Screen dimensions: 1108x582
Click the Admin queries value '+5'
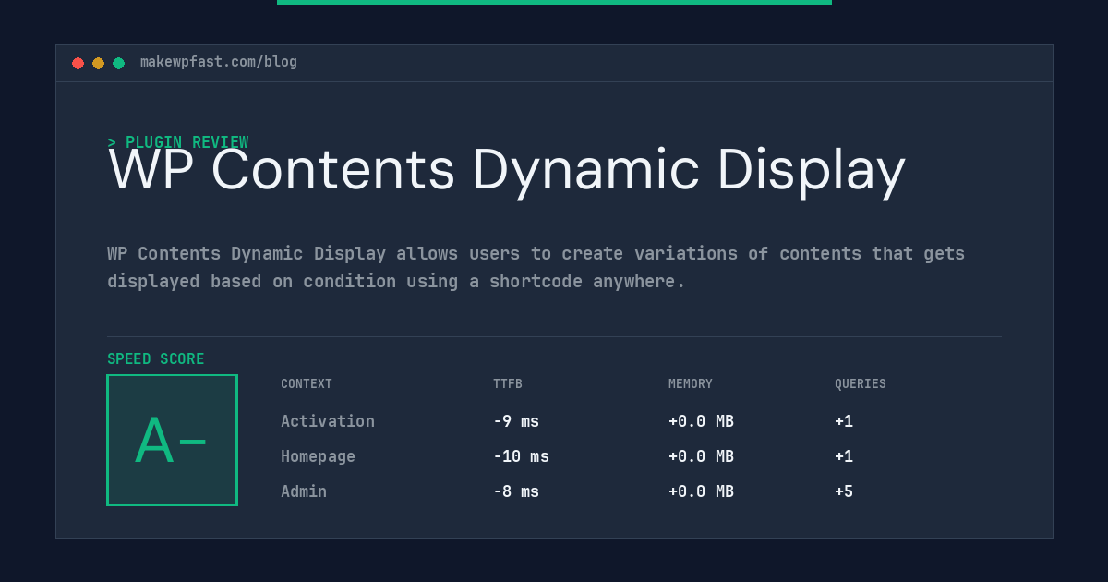(x=844, y=491)
